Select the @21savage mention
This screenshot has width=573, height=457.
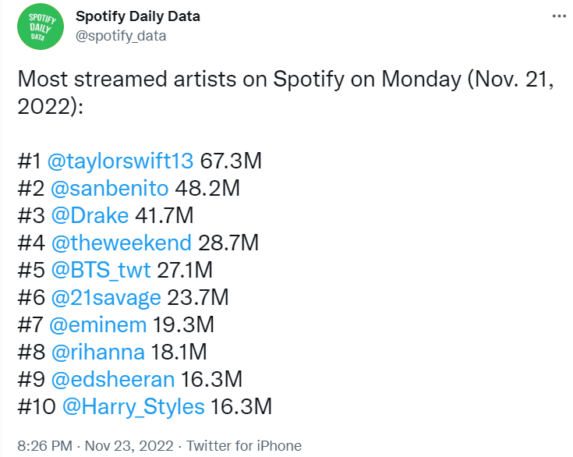point(106,297)
